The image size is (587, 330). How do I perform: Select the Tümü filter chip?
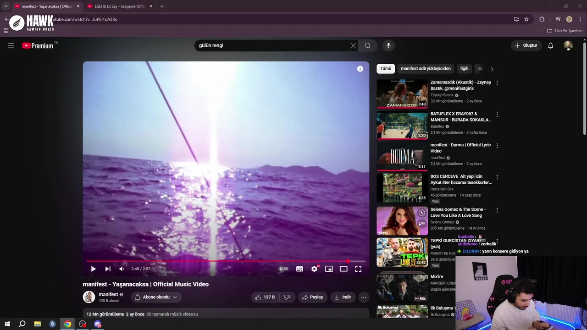click(x=386, y=69)
